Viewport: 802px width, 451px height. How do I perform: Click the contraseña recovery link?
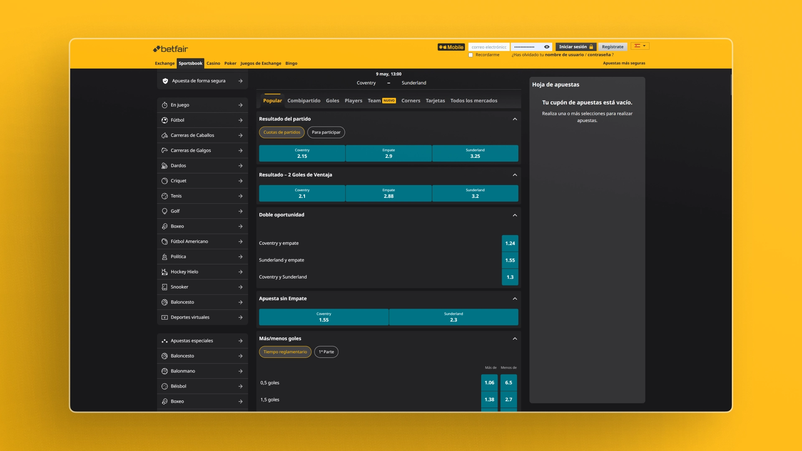coord(599,55)
